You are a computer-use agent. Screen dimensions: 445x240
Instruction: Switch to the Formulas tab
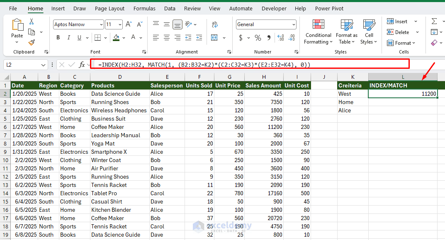tap(144, 9)
